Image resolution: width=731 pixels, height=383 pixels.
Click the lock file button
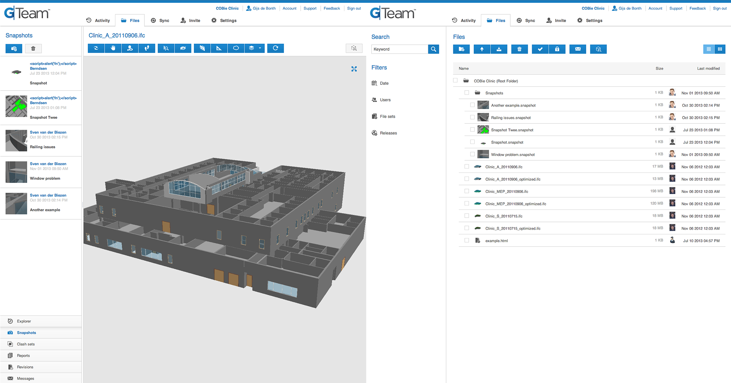tap(557, 49)
